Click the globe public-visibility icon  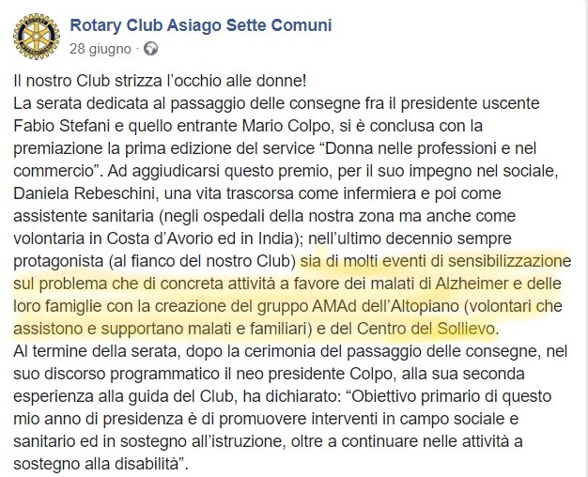click(150, 49)
